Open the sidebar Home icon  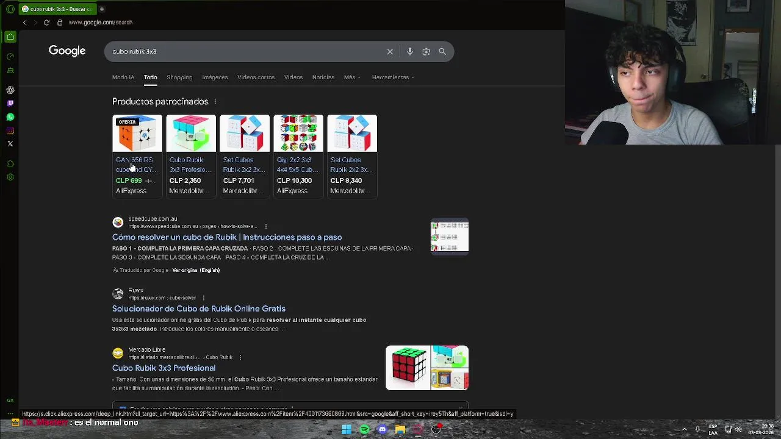10,37
